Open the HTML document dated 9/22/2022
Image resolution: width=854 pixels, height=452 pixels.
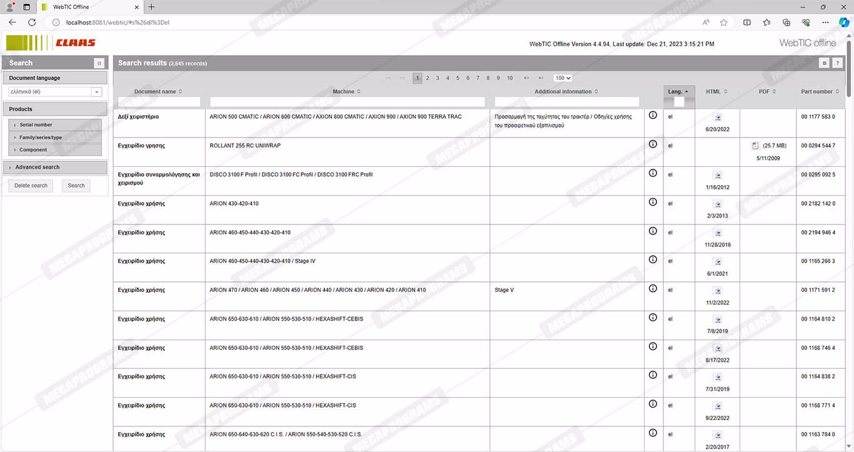click(718, 406)
